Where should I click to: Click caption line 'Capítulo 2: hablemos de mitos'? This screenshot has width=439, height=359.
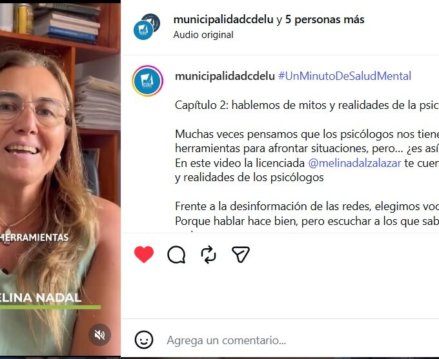[x=307, y=105]
